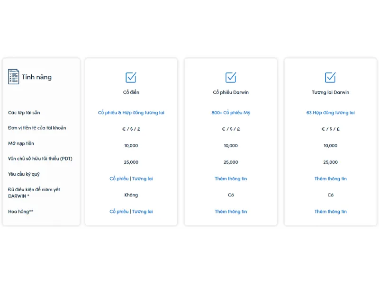The height and width of the screenshot is (284, 379).
Task: Click Đơn vị tiền tệ của tài khoản label
Action: click(x=37, y=128)
